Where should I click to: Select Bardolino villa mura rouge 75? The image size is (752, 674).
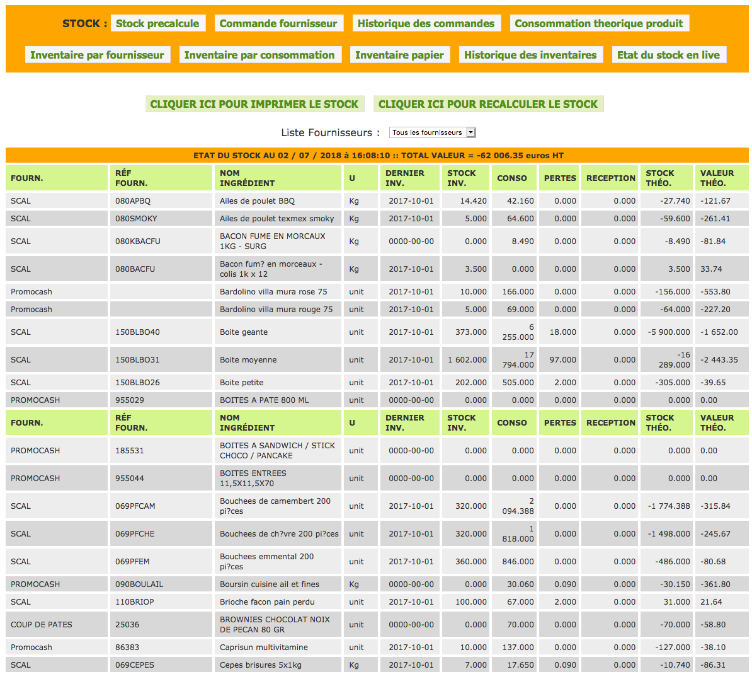tap(276, 310)
